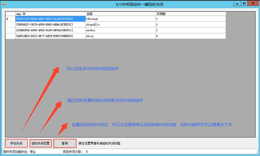The height and width of the screenshot is (156, 260).
Task: Select the ebopublic name cell
Action: click(120, 25)
